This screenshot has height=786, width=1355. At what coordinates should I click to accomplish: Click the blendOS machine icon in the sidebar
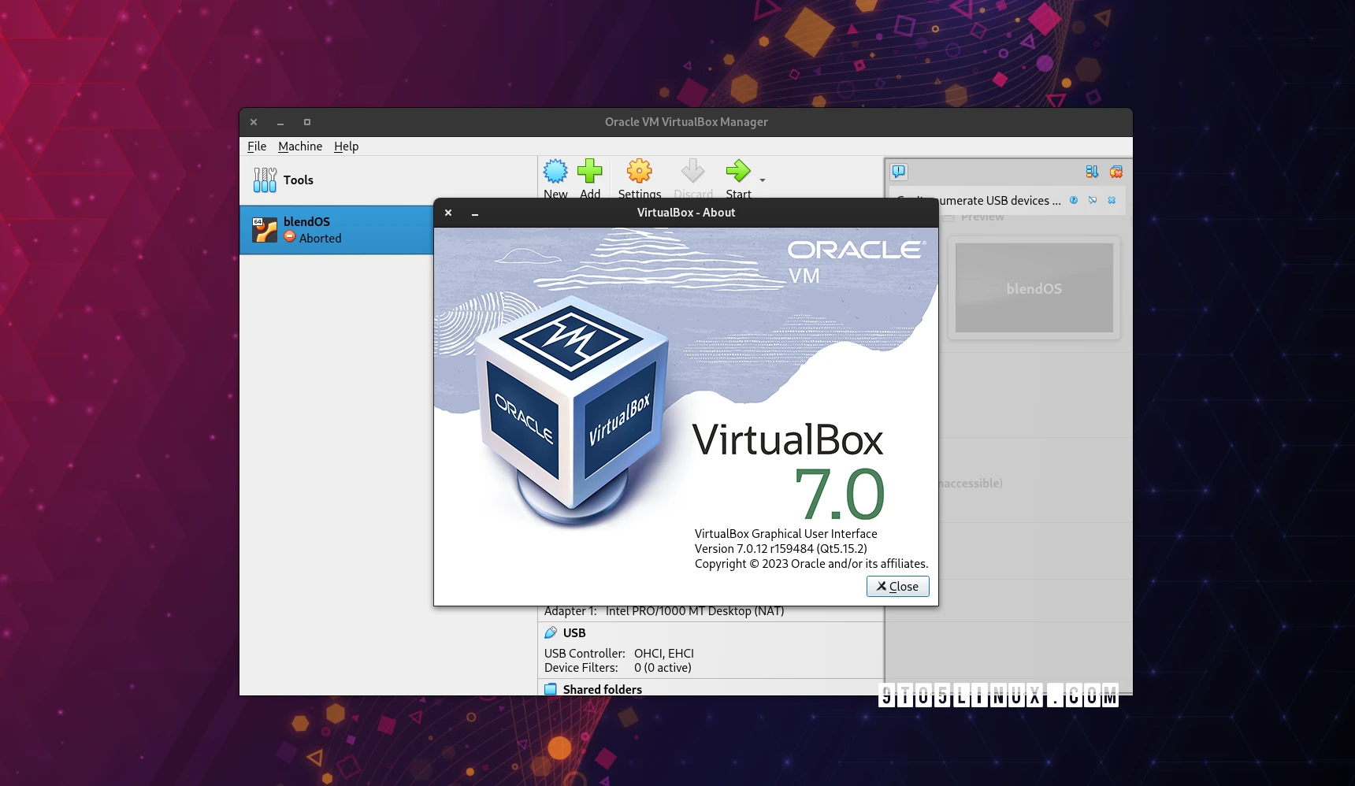click(265, 229)
